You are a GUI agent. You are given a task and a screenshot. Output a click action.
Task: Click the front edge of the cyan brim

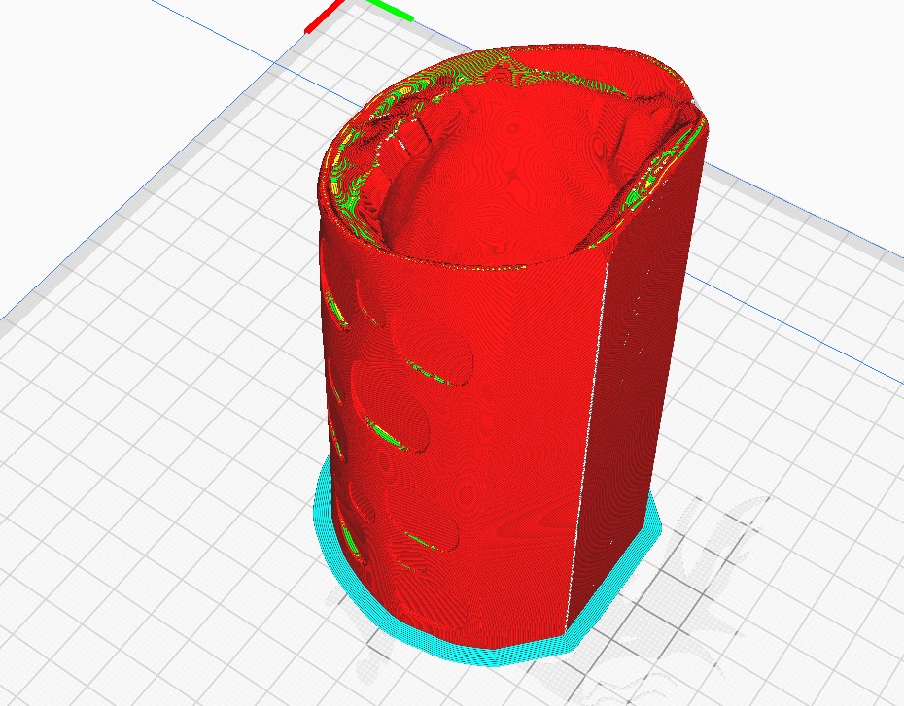pos(496,656)
